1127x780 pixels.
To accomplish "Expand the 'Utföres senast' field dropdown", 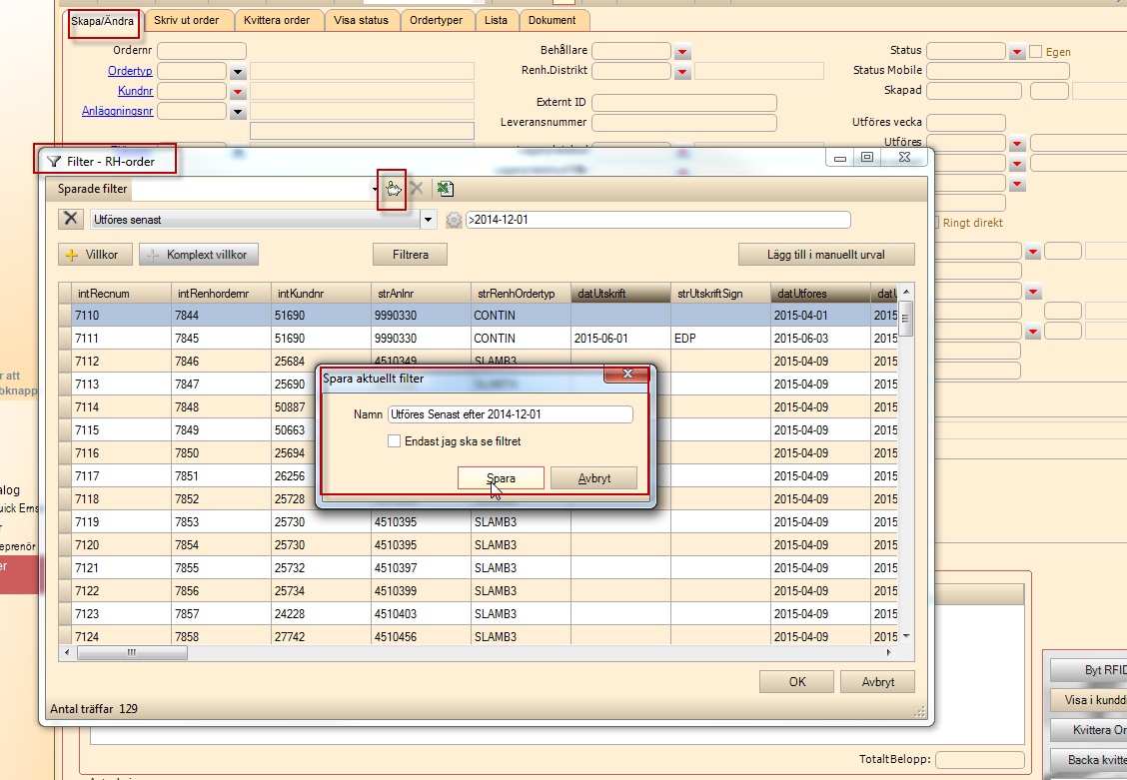I will click(429, 220).
